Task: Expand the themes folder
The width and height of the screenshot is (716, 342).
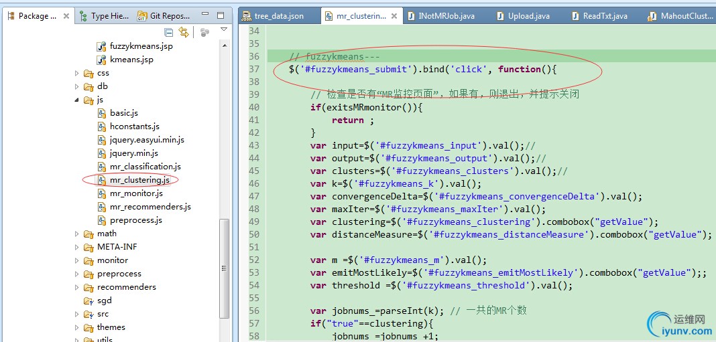Action: click(x=76, y=327)
